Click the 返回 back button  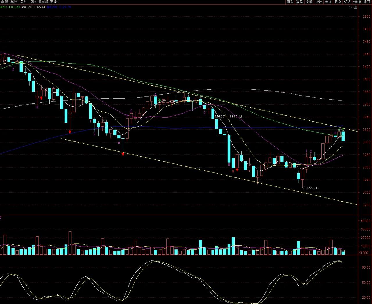(x=367, y=2)
